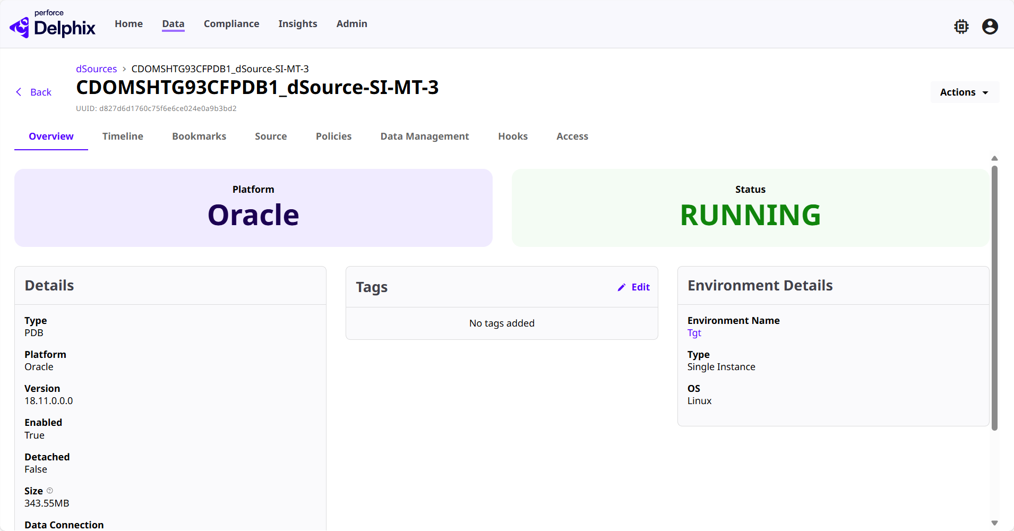This screenshot has width=1014, height=531.
Task: Open the Compliance navigation item
Action: (231, 24)
